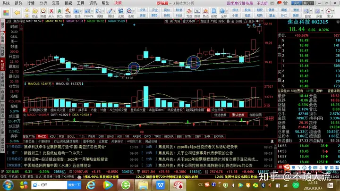This screenshot has width=340, height=191.
Task: Expand the 自选 dropdown arrow
Action: pos(81,11)
